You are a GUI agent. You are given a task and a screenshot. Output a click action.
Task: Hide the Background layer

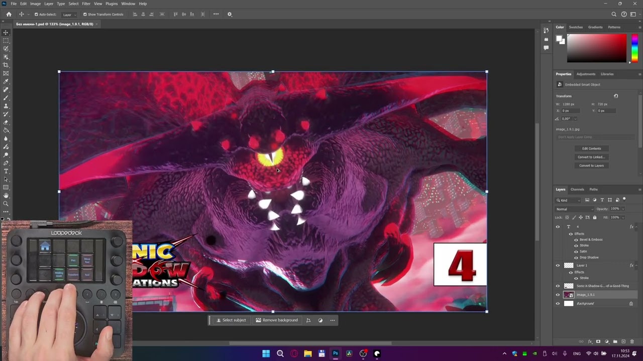pyautogui.click(x=558, y=303)
